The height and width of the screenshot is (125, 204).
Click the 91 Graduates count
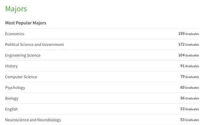click(190, 66)
